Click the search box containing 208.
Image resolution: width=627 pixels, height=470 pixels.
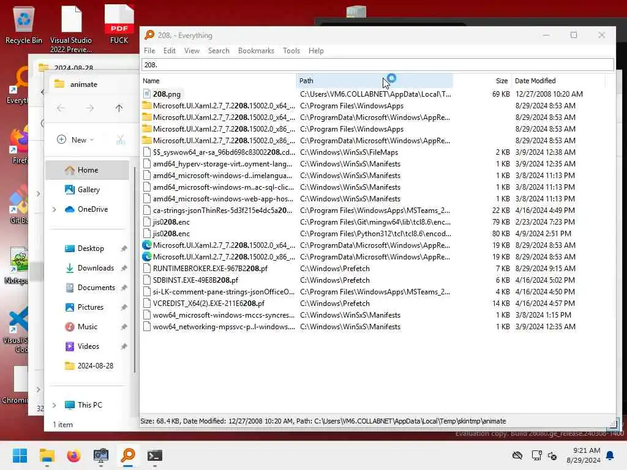click(377, 65)
